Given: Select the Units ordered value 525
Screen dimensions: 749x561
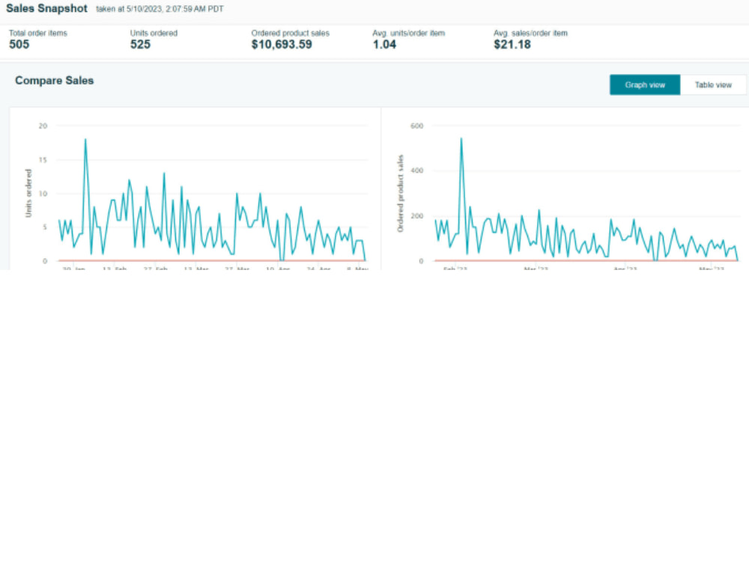Looking at the screenshot, I should [141, 44].
